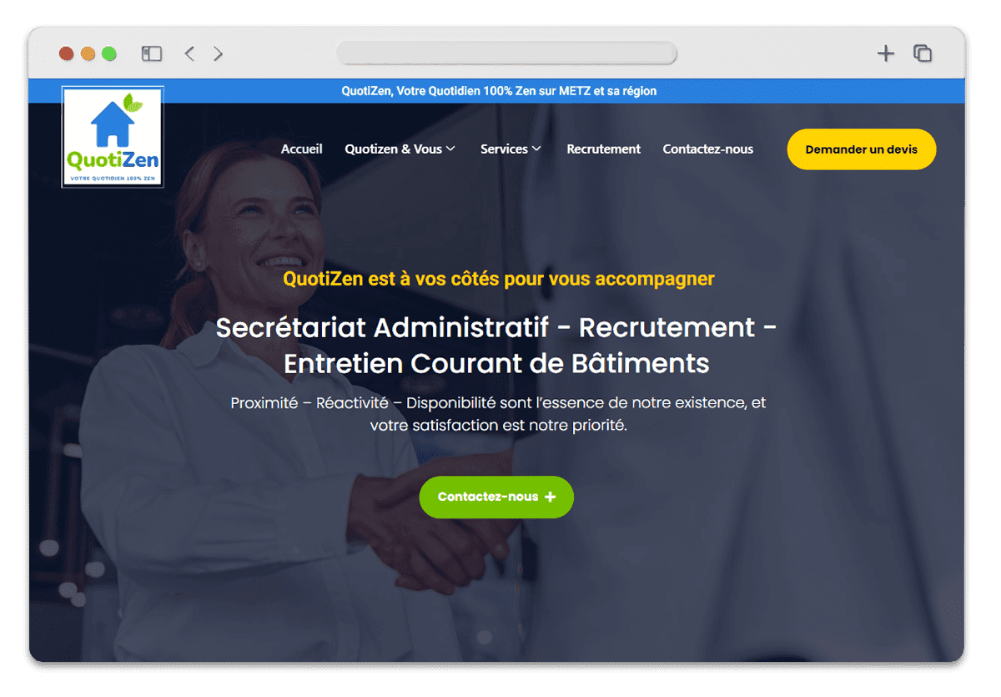Select Contactez-nous in the navigation bar
Image resolution: width=1001 pixels, height=697 pixels.
click(x=708, y=149)
